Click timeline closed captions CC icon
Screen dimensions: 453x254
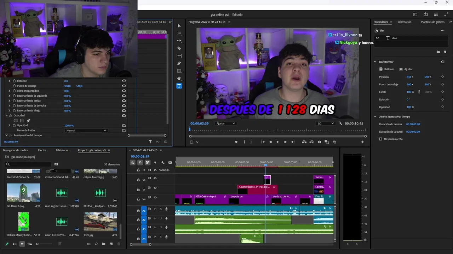click(170, 163)
